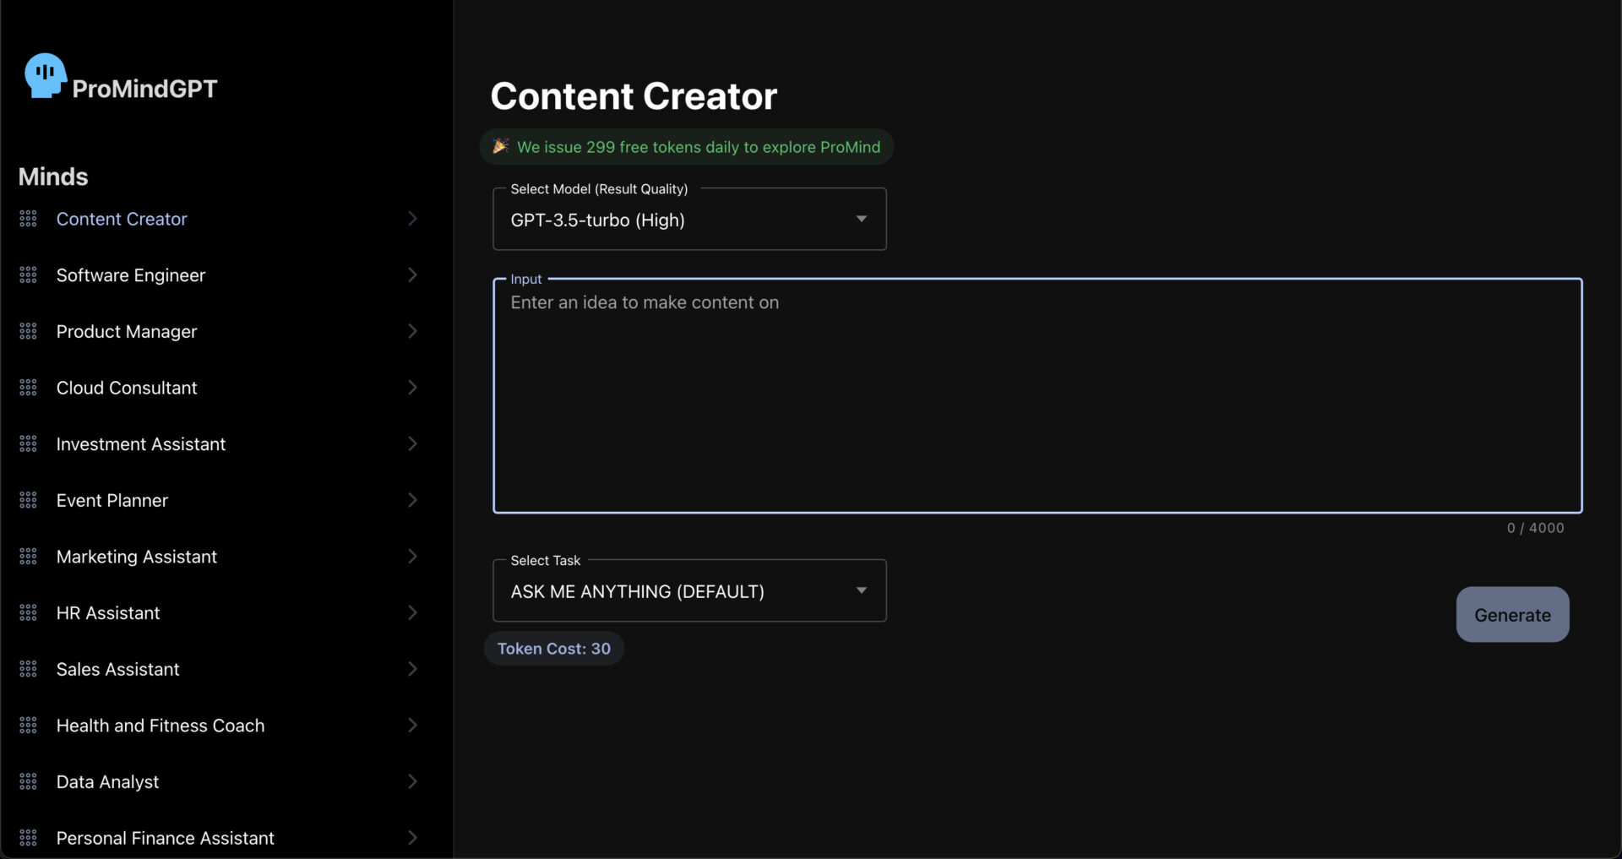Click the party popper icon in token banner
Image resolution: width=1622 pixels, height=859 pixels.
coord(500,146)
